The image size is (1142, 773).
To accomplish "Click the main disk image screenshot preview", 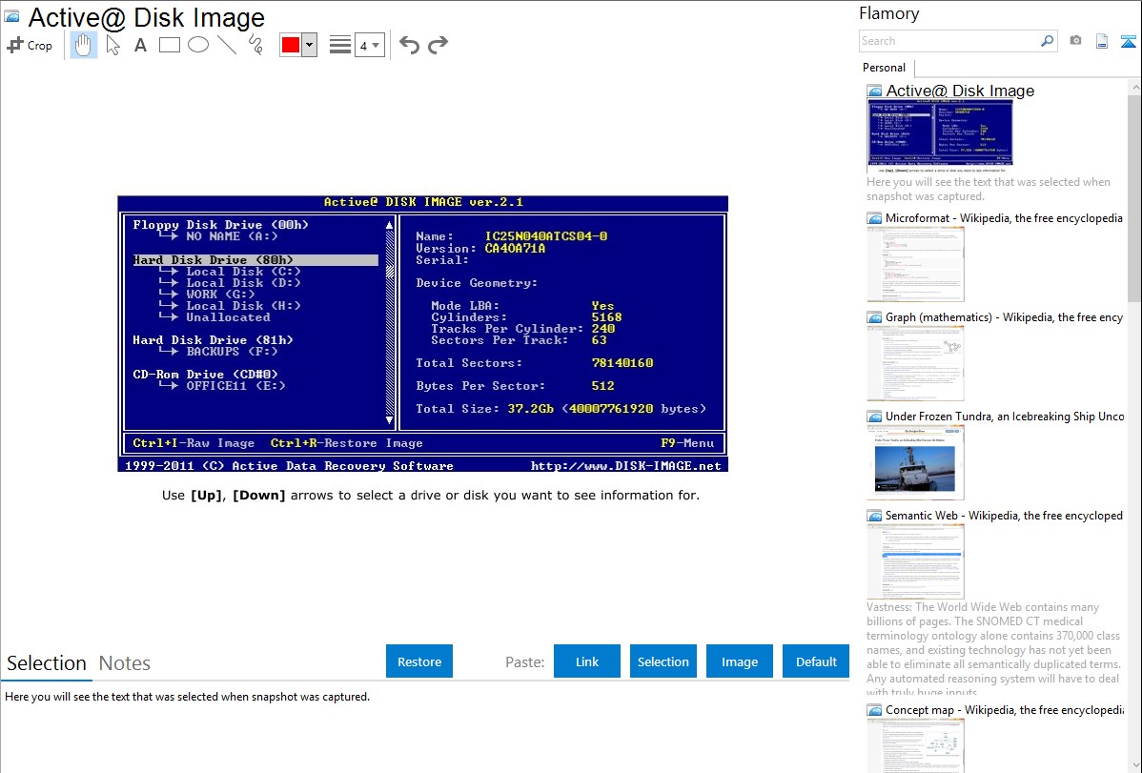I will coord(422,334).
